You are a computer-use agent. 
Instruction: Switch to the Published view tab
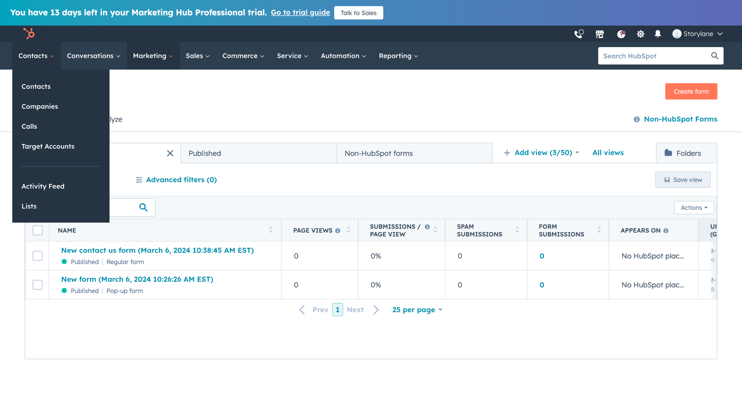click(x=258, y=153)
